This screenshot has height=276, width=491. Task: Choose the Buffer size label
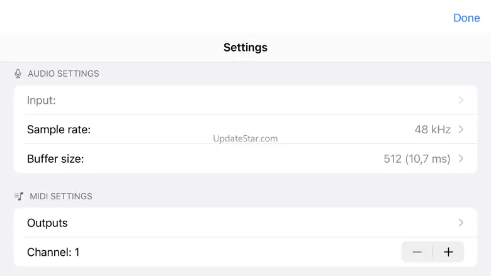click(55, 158)
